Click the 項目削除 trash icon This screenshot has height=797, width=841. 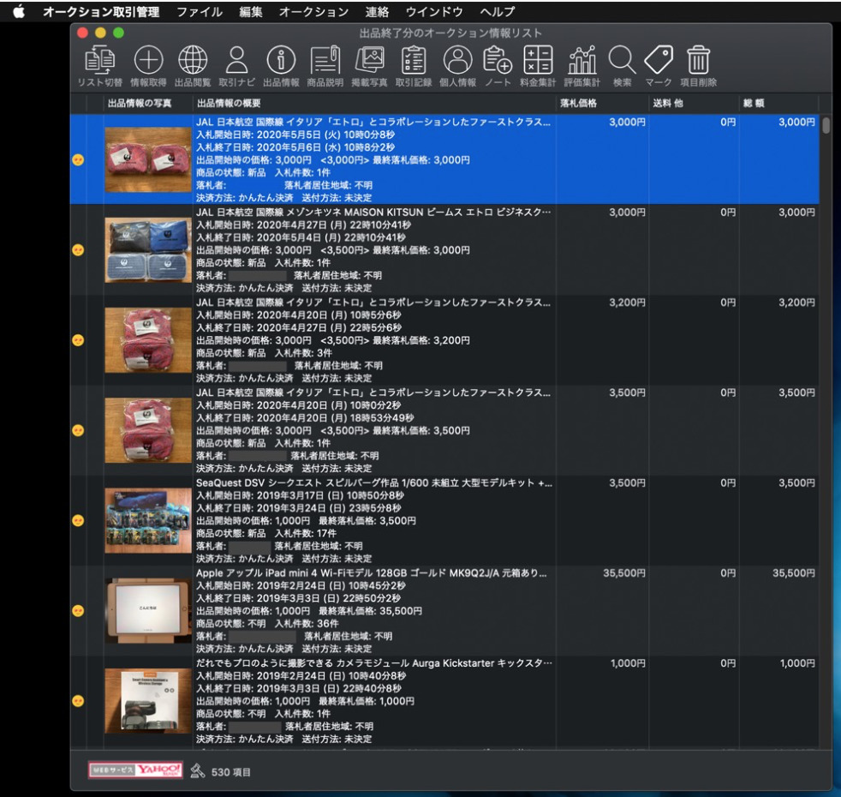point(698,60)
